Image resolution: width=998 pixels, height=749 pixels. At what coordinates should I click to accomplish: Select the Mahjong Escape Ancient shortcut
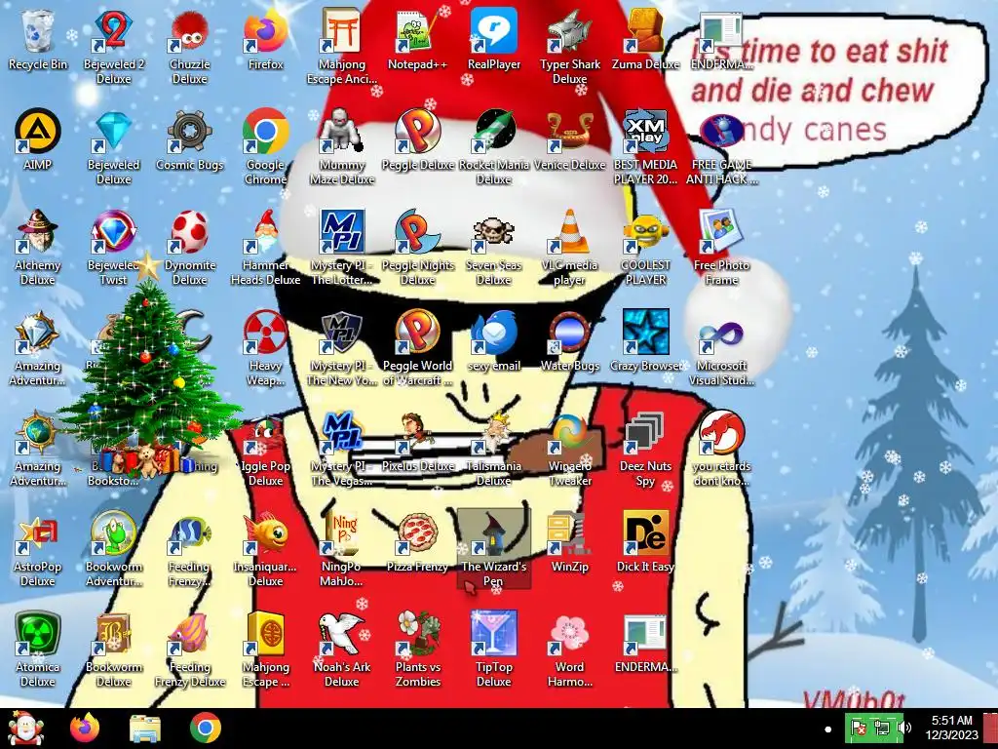342,46
